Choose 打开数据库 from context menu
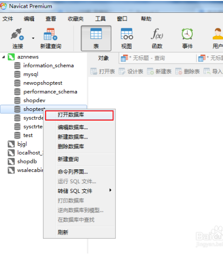Viewport: 223px width, 254px height. (79, 115)
